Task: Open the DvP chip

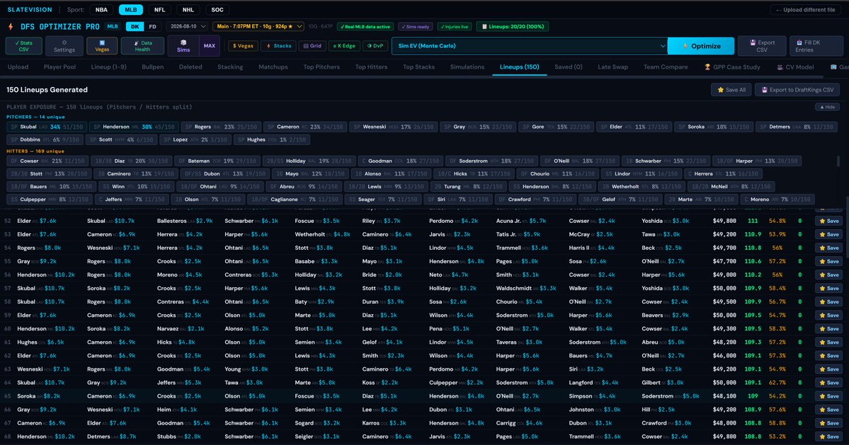Action: point(375,46)
